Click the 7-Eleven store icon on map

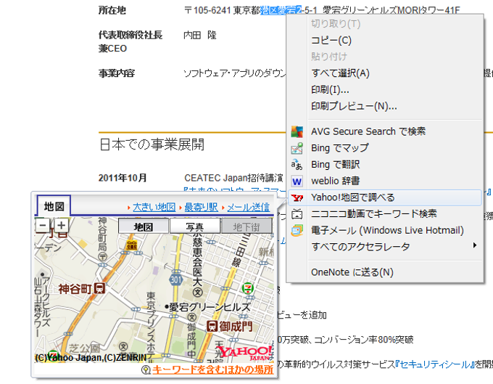point(248,288)
